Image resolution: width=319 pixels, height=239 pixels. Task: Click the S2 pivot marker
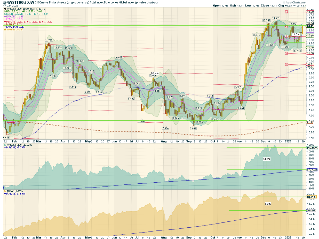286,64
